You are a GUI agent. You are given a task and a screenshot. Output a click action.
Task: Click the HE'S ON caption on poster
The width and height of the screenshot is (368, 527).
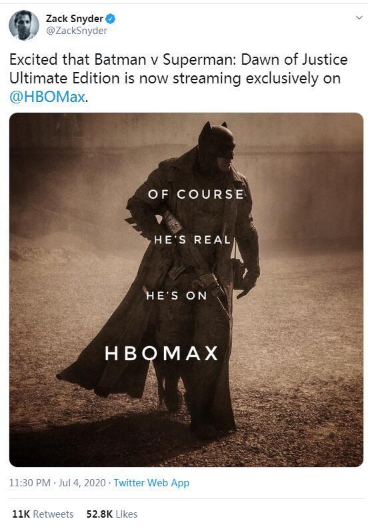point(177,296)
